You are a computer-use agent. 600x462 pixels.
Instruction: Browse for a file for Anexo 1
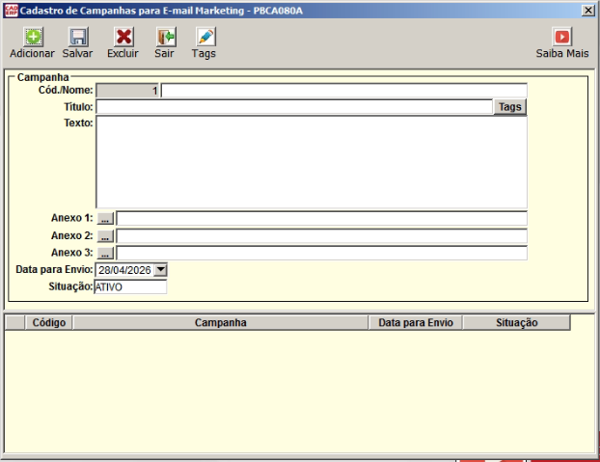(105, 218)
